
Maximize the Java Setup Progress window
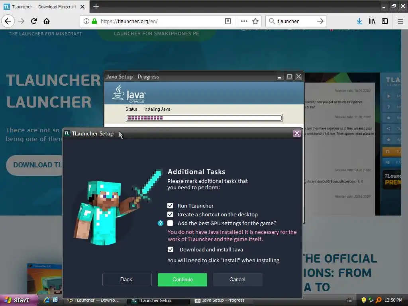tap(289, 77)
